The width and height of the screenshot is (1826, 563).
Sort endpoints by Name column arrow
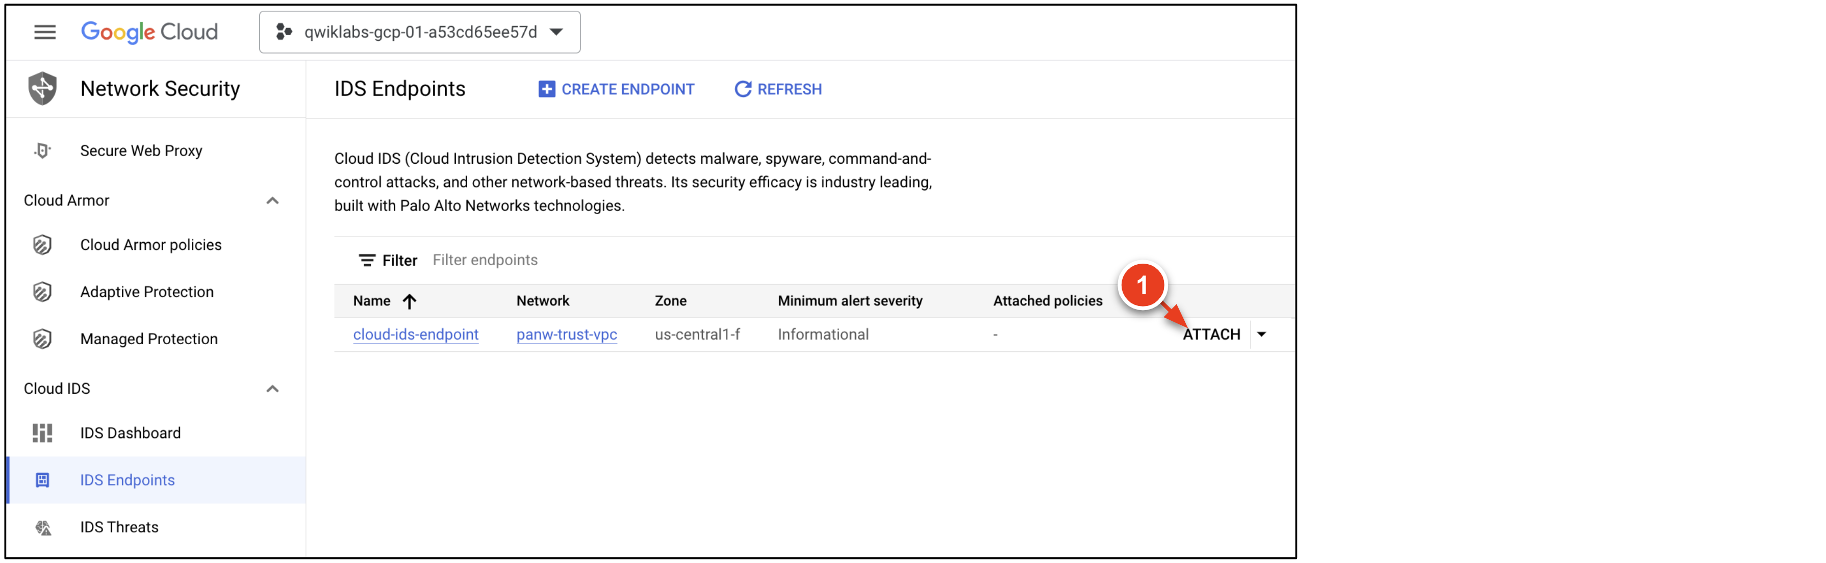click(x=409, y=301)
